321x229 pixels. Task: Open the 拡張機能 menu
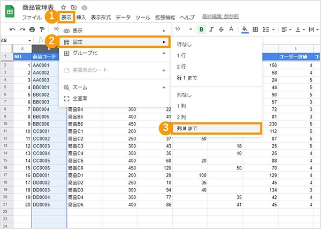point(165,18)
